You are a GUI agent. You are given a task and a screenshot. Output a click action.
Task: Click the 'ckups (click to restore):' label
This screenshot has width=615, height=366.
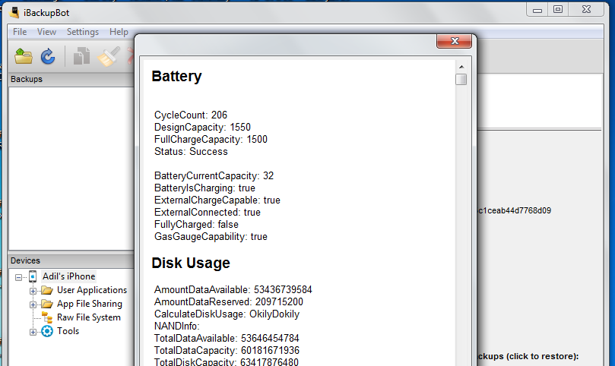tap(528, 357)
